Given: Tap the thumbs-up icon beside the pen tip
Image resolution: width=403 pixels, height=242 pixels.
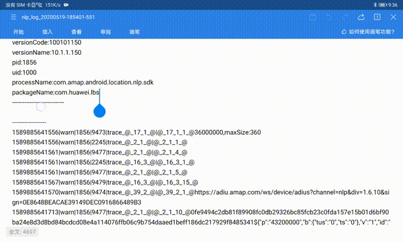Looking at the screenshot, I should (x=344, y=32).
